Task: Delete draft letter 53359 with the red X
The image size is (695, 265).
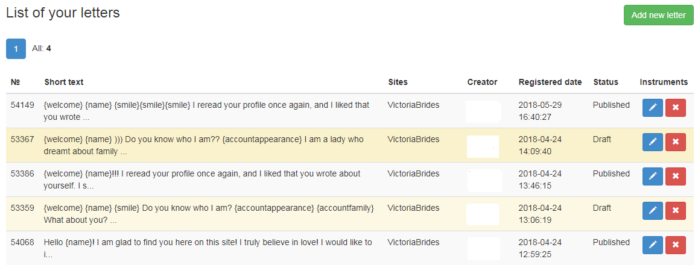Action: coord(676,211)
